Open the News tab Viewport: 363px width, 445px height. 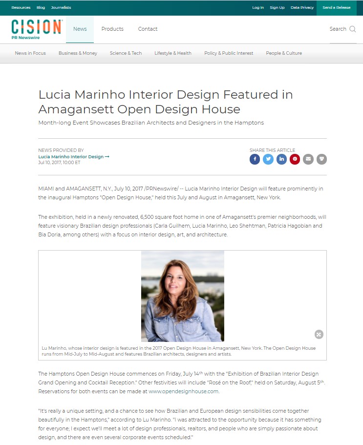80,29
